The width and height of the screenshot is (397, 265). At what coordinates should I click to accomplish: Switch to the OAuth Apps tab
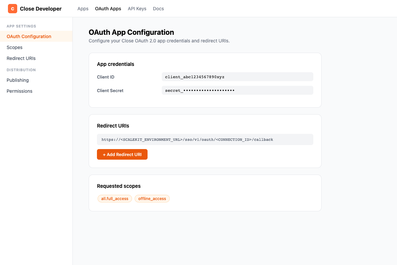click(x=108, y=9)
